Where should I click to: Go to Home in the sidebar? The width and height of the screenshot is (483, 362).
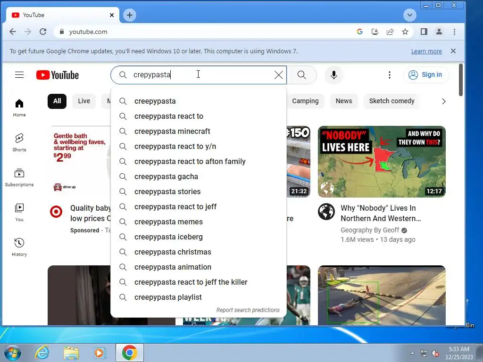(x=19, y=108)
